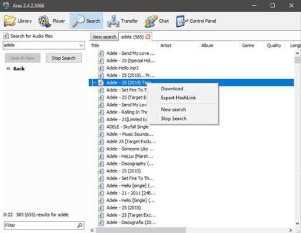
Task: Click the vertical scrollbar down arrow
Action: click(297, 224)
